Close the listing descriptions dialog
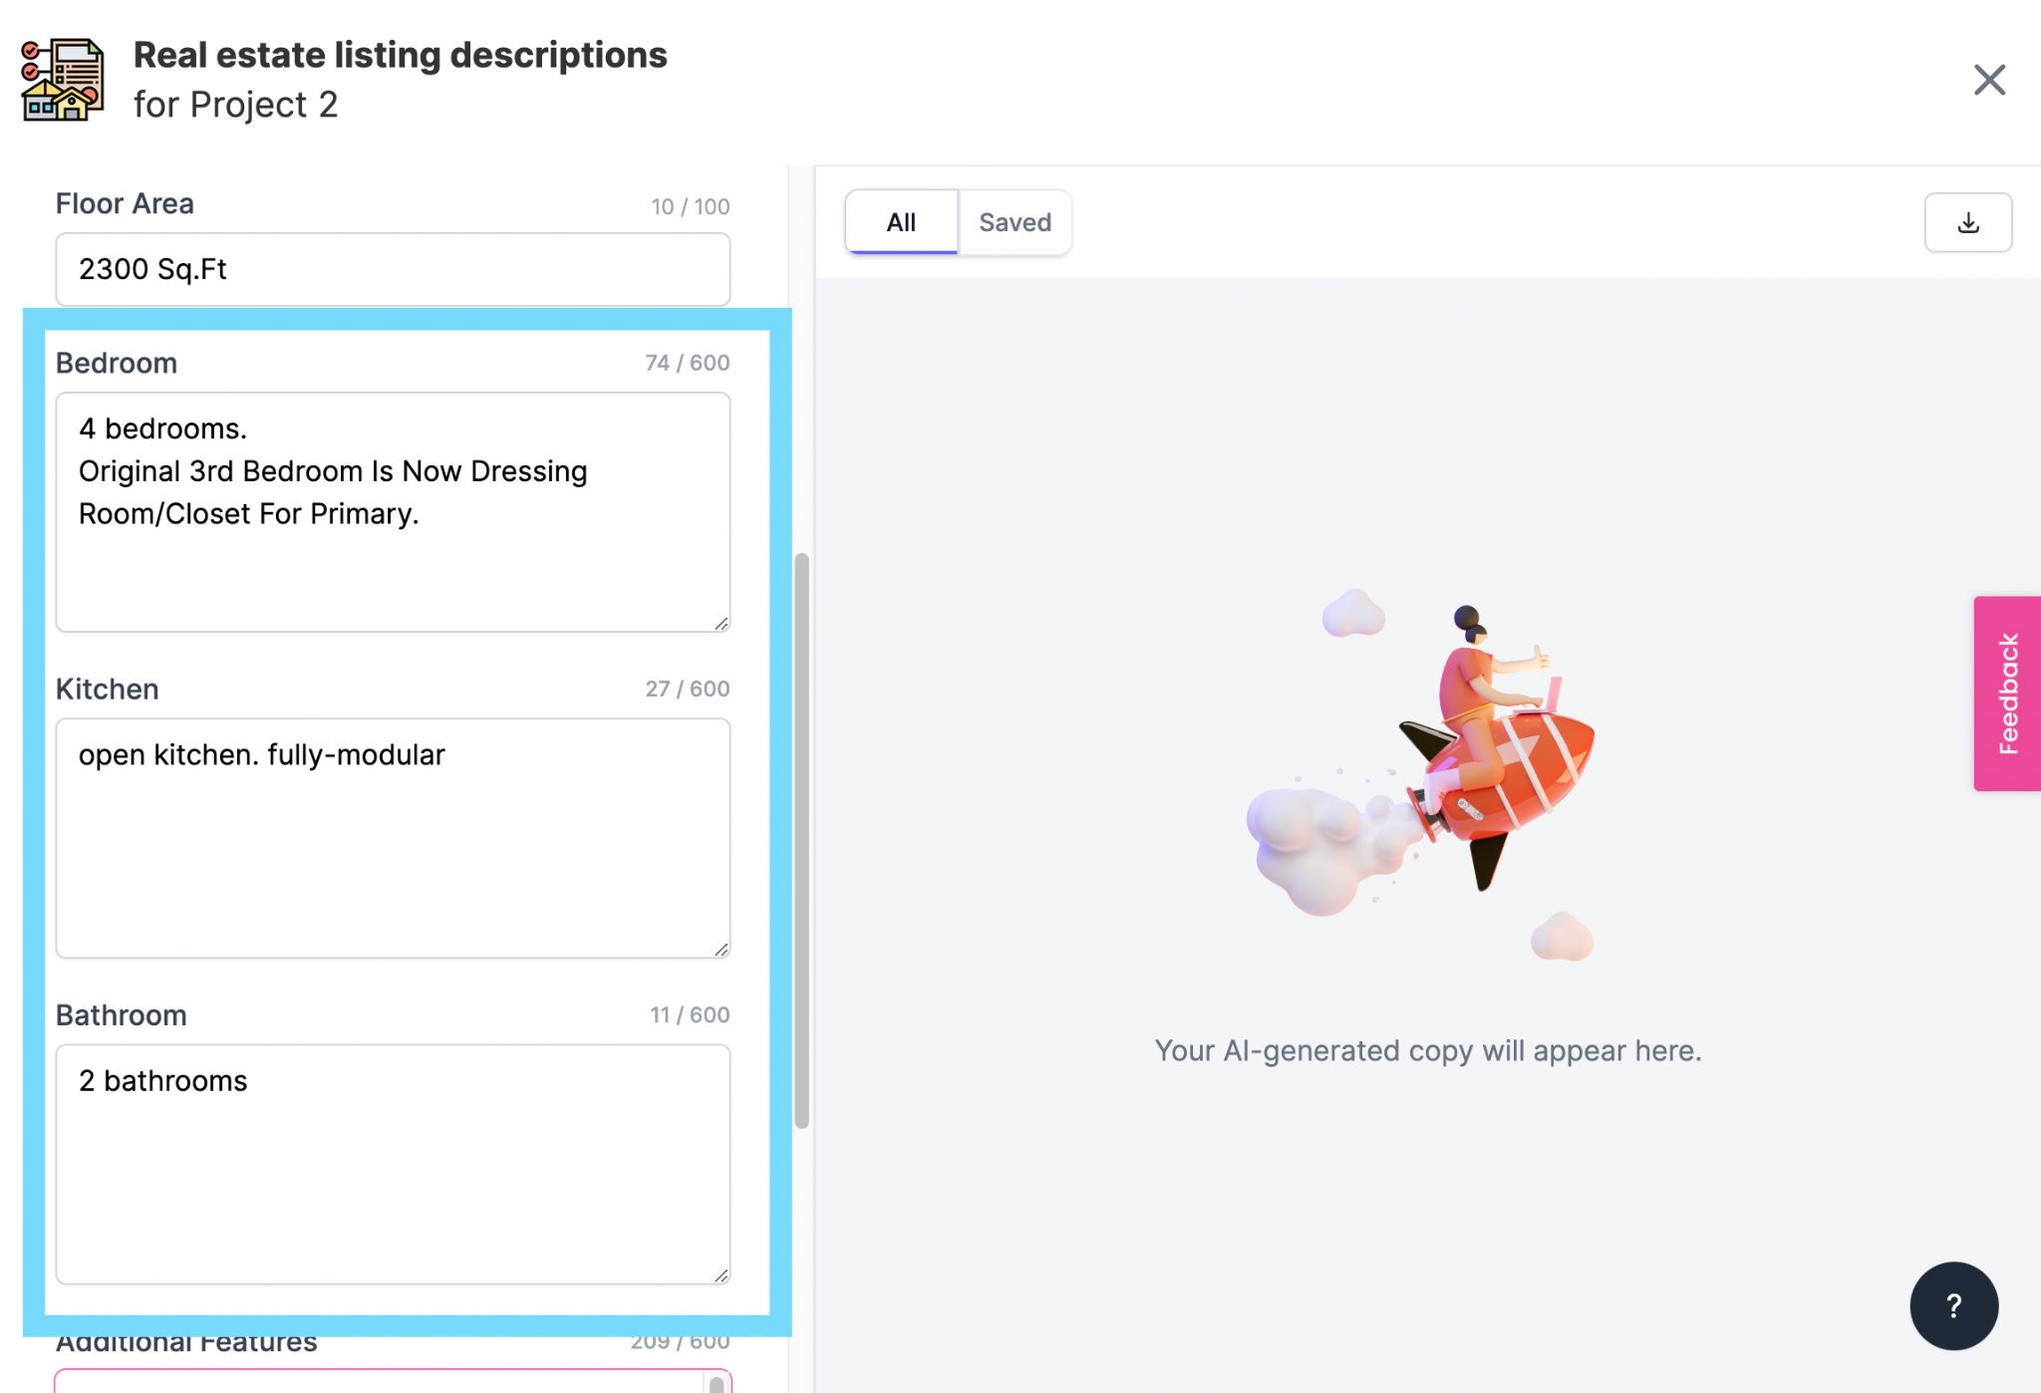The width and height of the screenshot is (2041, 1393). (1989, 80)
